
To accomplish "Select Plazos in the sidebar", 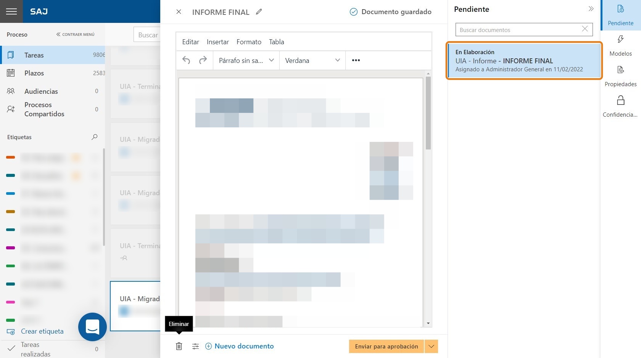I will point(53,73).
